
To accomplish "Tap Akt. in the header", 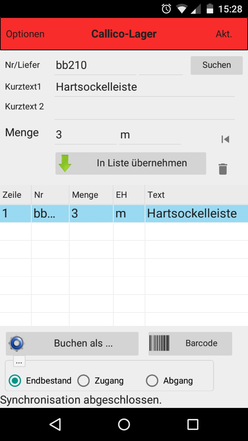I will (224, 34).
